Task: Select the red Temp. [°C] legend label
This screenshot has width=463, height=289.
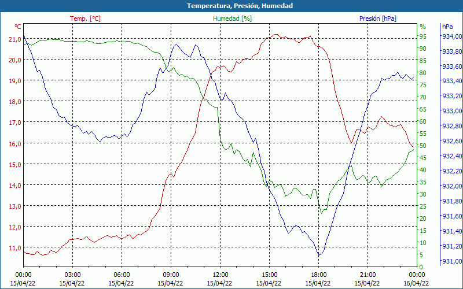Action: pyautogui.click(x=85, y=18)
